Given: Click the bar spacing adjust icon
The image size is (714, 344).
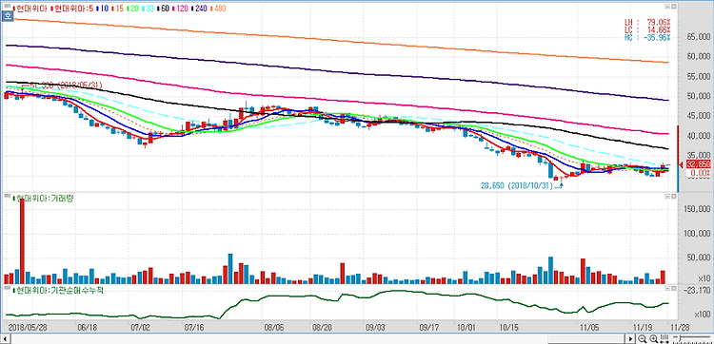Looking at the screenshot, I should (x=664, y=339).
